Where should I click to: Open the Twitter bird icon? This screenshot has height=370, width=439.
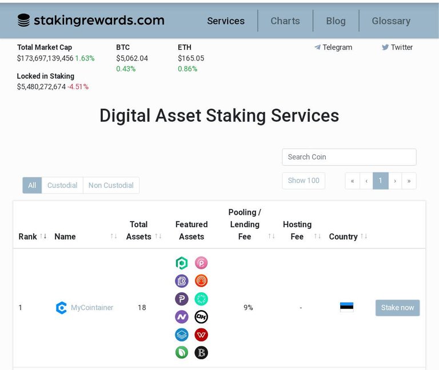(x=385, y=47)
